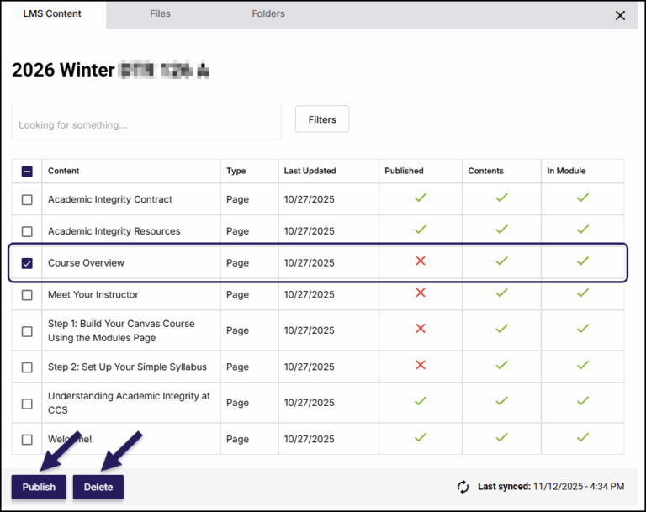The width and height of the screenshot is (646, 512).
Task: Click published checkmark for Understanding Academic Integrity
Action: pos(421,401)
